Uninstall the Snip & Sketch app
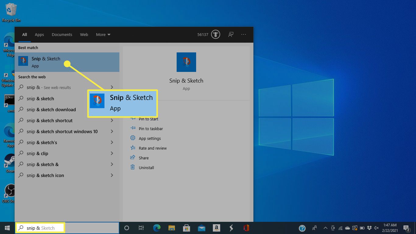The image size is (416, 234). click(146, 168)
